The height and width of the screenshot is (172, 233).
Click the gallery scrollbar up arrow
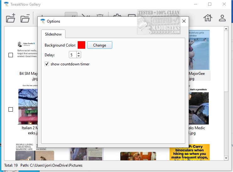point(226,29)
